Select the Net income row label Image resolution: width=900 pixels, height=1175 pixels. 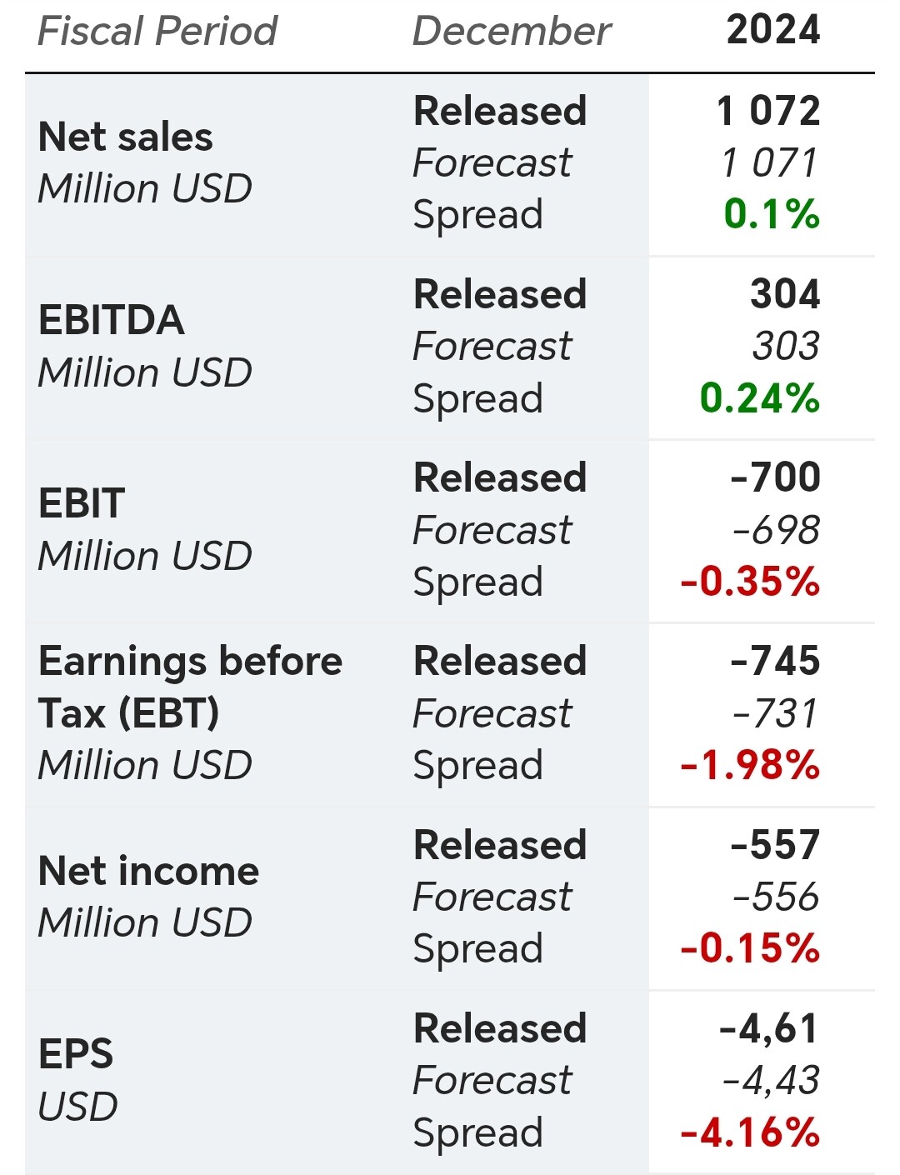pyautogui.click(x=149, y=871)
